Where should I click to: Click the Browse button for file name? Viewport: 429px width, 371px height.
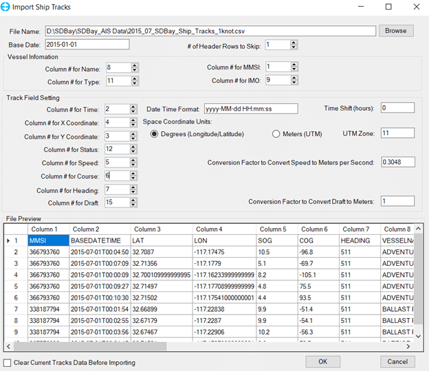click(x=395, y=31)
